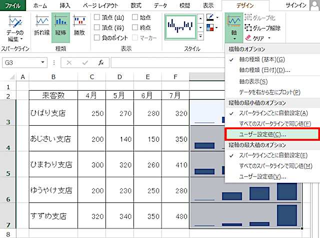Viewport: 320px width, 238px height.
Task: Switch to the ページ レイアウト tab
Action: (x=100, y=6)
